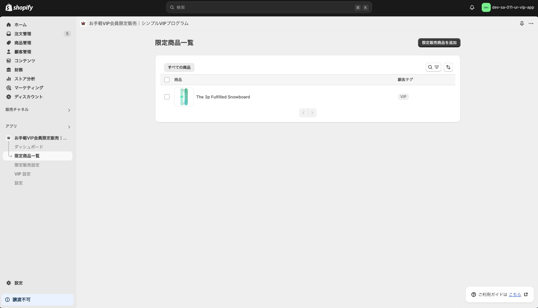Open the three-dot more actions menu
Screen dimensions: 538x308
click(x=531, y=23)
